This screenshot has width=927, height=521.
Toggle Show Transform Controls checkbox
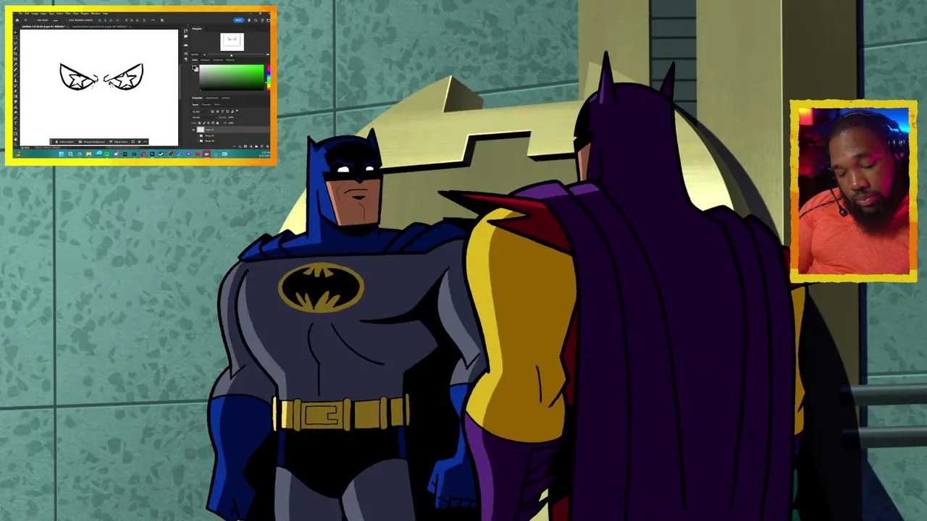[67, 20]
